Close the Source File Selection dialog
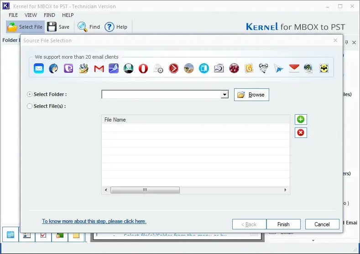 (x=335, y=41)
